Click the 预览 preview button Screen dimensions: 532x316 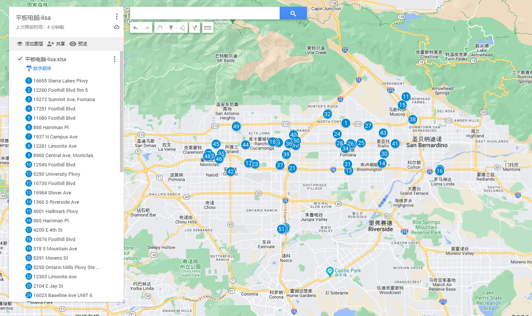pos(79,44)
